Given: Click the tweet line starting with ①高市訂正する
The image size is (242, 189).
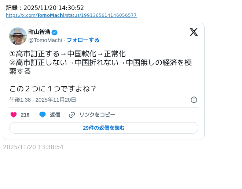Looking at the screenshot, I should tap(67, 54).
